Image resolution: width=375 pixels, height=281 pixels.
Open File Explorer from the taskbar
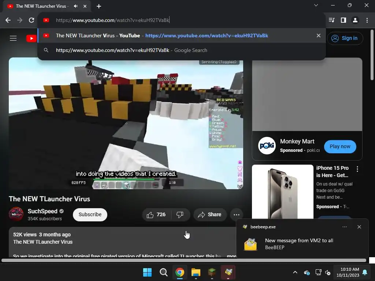click(196, 272)
